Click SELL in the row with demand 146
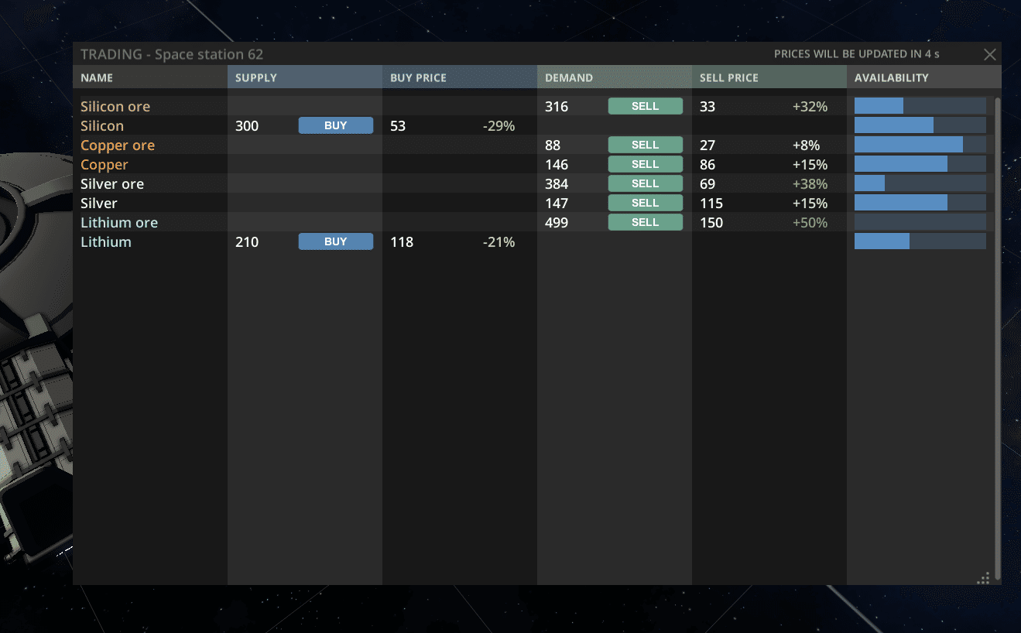Viewport: 1021px width, 633px height. (646, 164)
